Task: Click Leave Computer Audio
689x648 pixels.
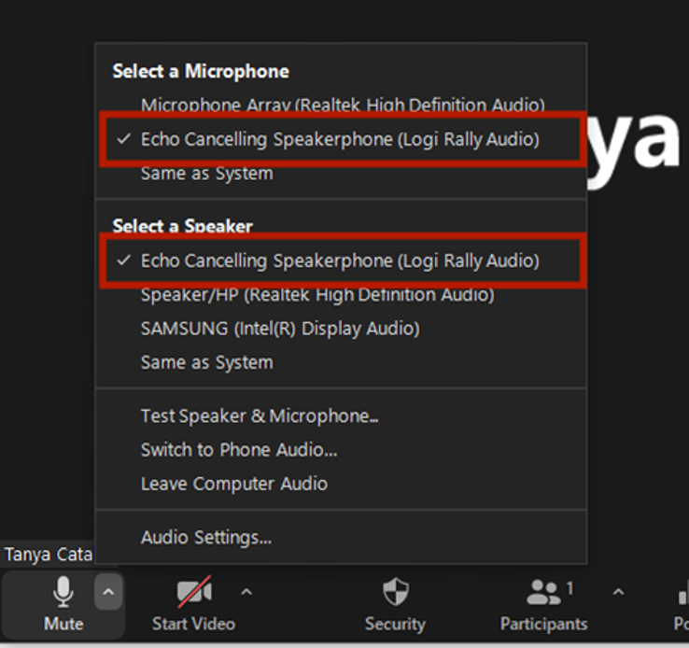Action: click(233, 484)
